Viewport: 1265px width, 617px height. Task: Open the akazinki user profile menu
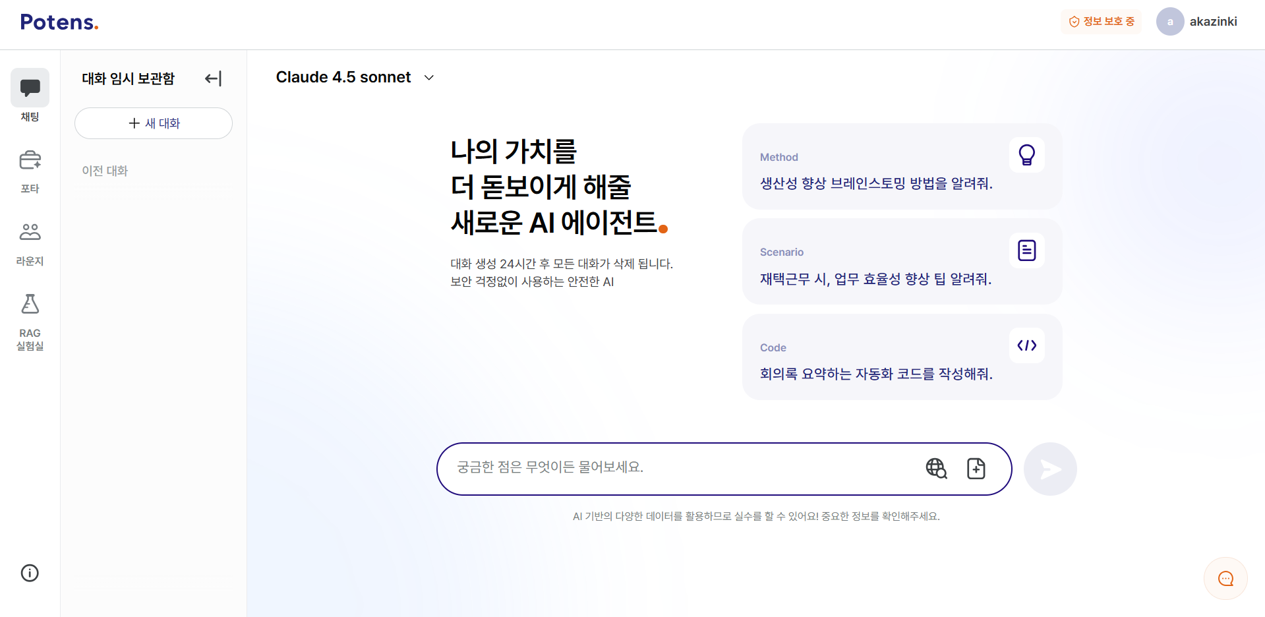click(x=1197, y=22)
